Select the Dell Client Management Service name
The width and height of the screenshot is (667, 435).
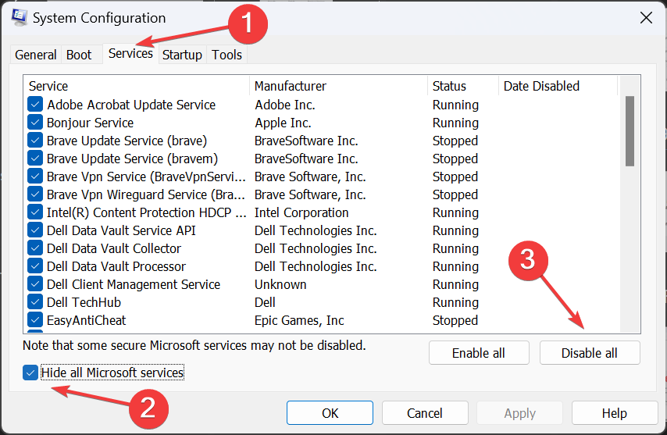[x=134, y=284]
